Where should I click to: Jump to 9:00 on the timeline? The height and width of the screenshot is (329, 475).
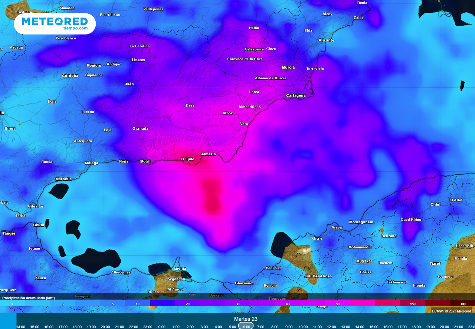coord(289,327)
